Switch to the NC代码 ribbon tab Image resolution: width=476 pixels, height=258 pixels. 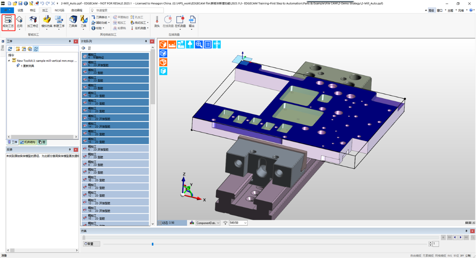coord(59,10)
